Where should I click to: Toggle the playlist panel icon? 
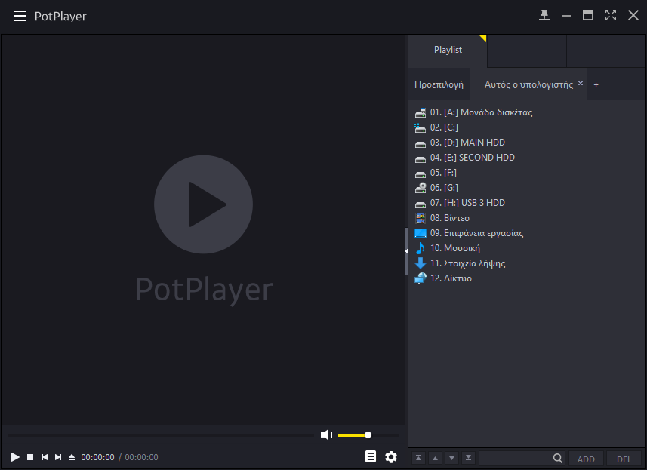coord(371,457)
